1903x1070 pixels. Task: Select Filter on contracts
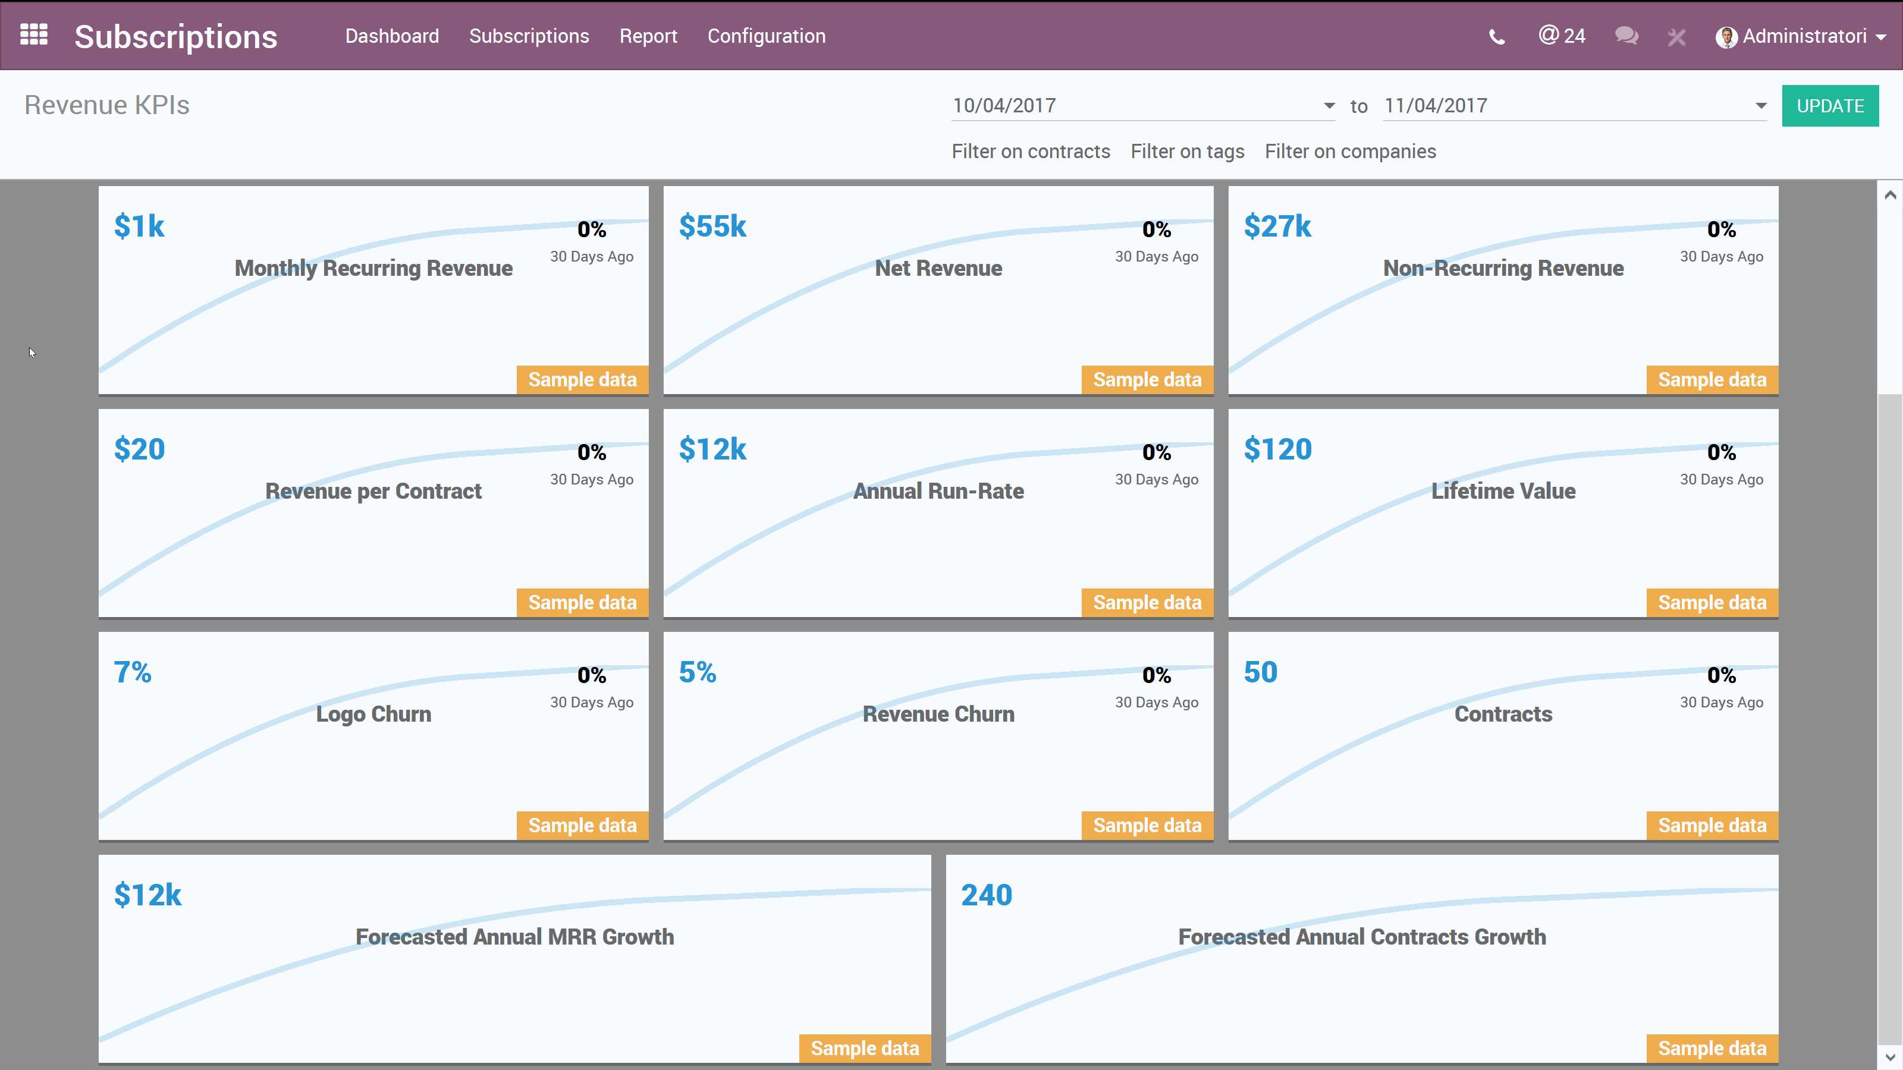click(x=1031, y=152)
